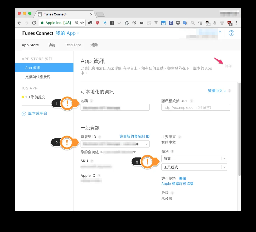Image resolution: width=256 pixels, height=232 pixels.
Task: Click the browser forward arrow
Action: (x=27, y=23)
